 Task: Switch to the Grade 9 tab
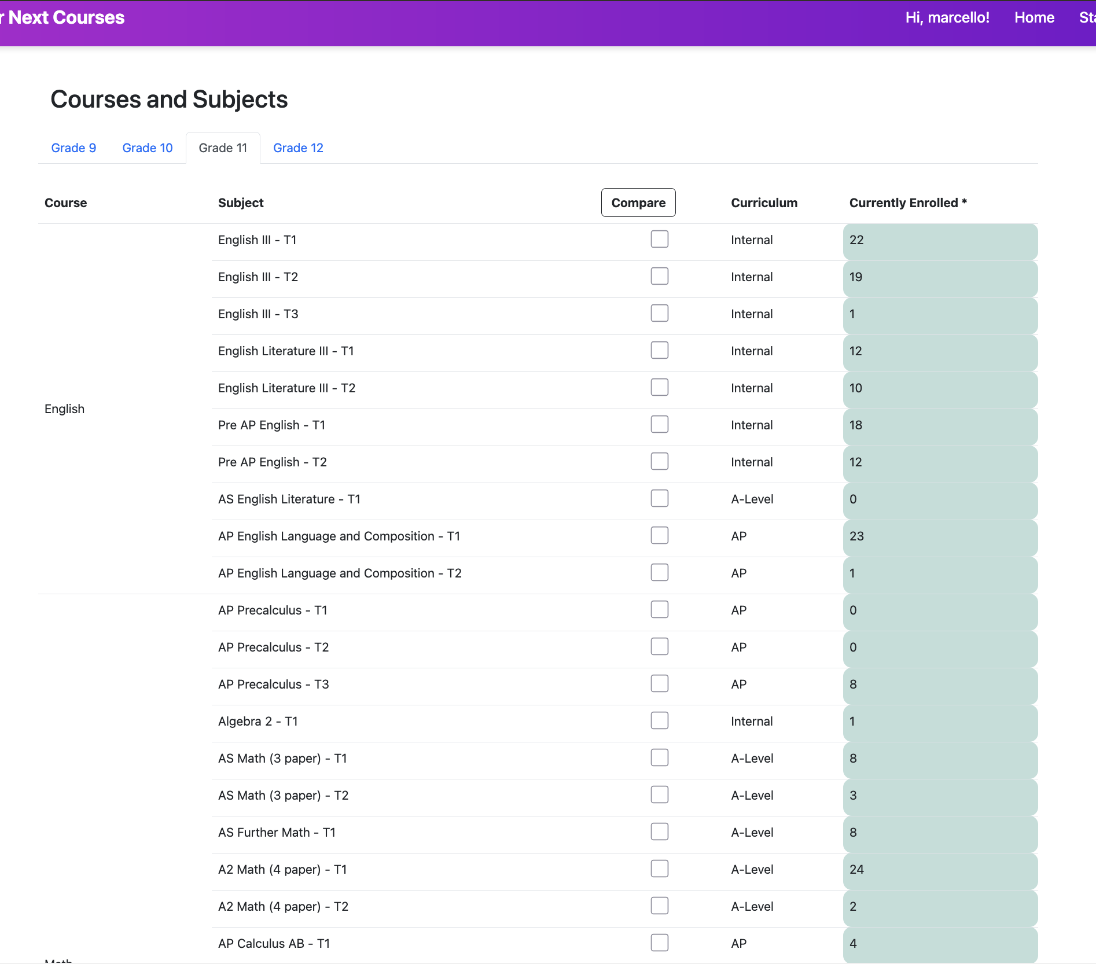(x=73, y=148)
